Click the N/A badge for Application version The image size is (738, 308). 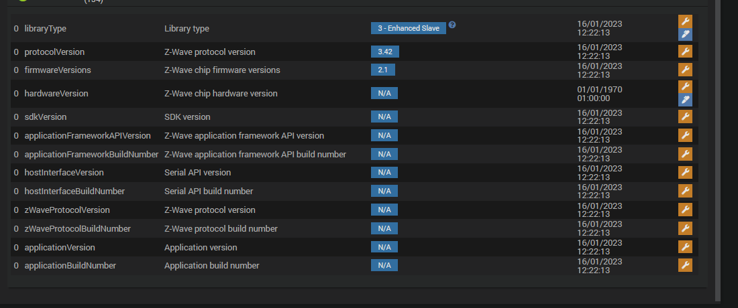(x=384, y=247)
